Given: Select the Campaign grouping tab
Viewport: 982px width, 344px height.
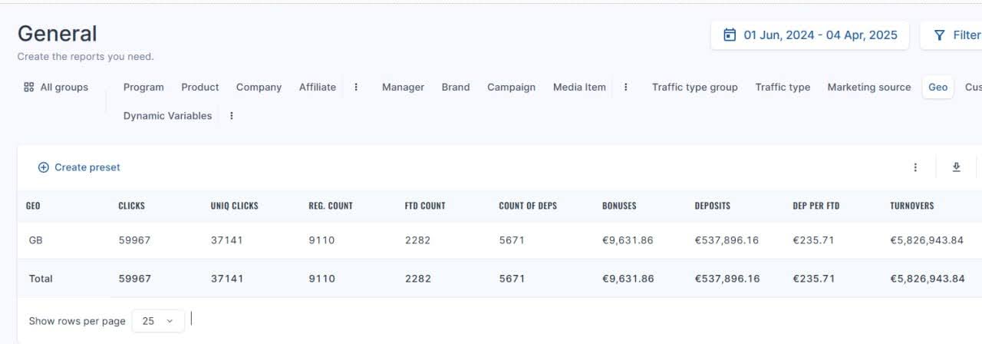Looking at the screenshot, I should tap(511, 87).
